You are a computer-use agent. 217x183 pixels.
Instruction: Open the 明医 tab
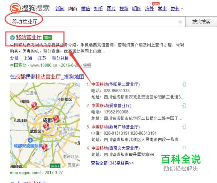coord(137,9)
